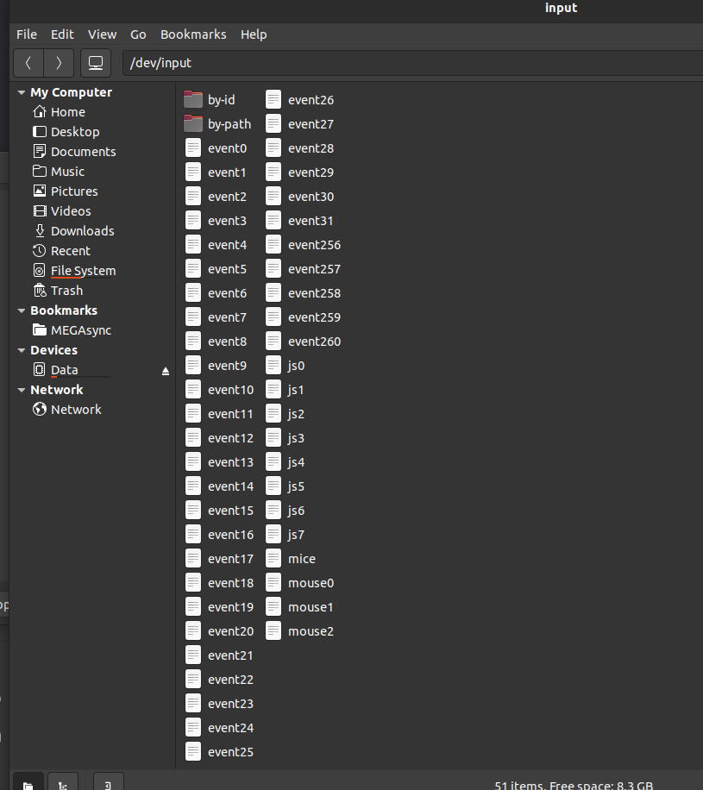703x790 pixels.
Task: Select the event260 file
Action: 304,342
